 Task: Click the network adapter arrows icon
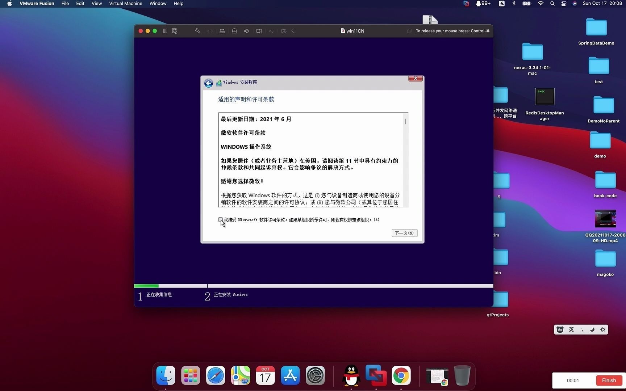(x=210, y=31)
